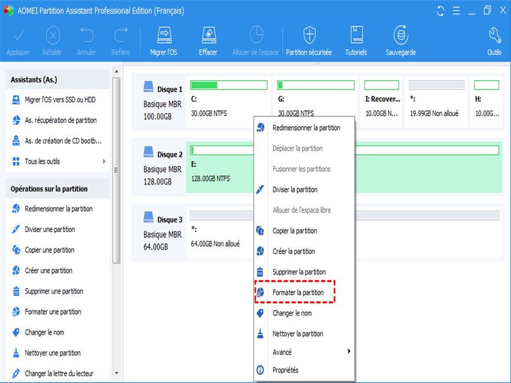511x383 pixels.
Task: Select Disque 3 disk icon
Action: pos(148,217)
